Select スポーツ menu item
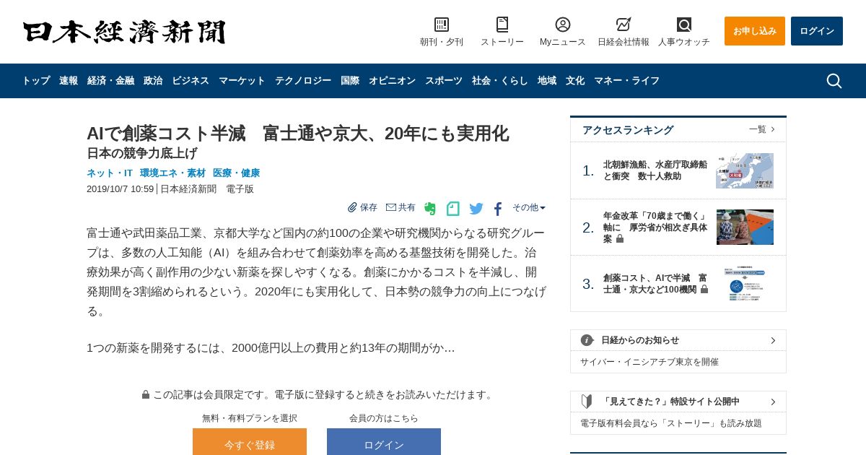Viewport: 866px width, 455px height. tap(444, 81)
